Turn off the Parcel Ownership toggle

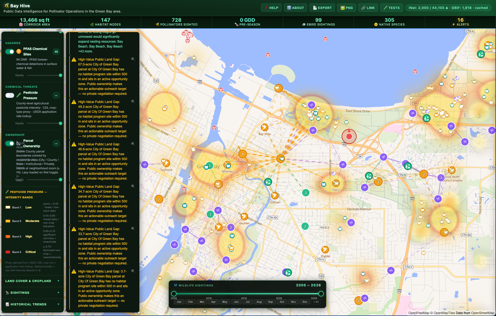click(x=10, y=143)
